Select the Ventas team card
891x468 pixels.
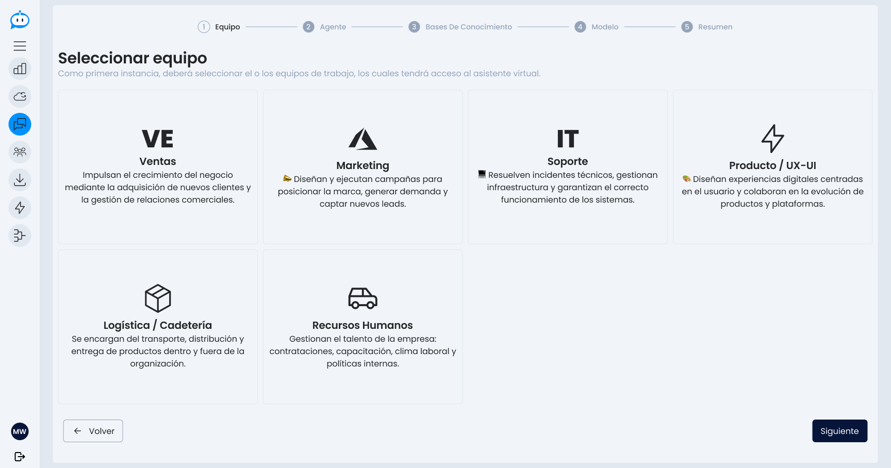pos(158,167)
